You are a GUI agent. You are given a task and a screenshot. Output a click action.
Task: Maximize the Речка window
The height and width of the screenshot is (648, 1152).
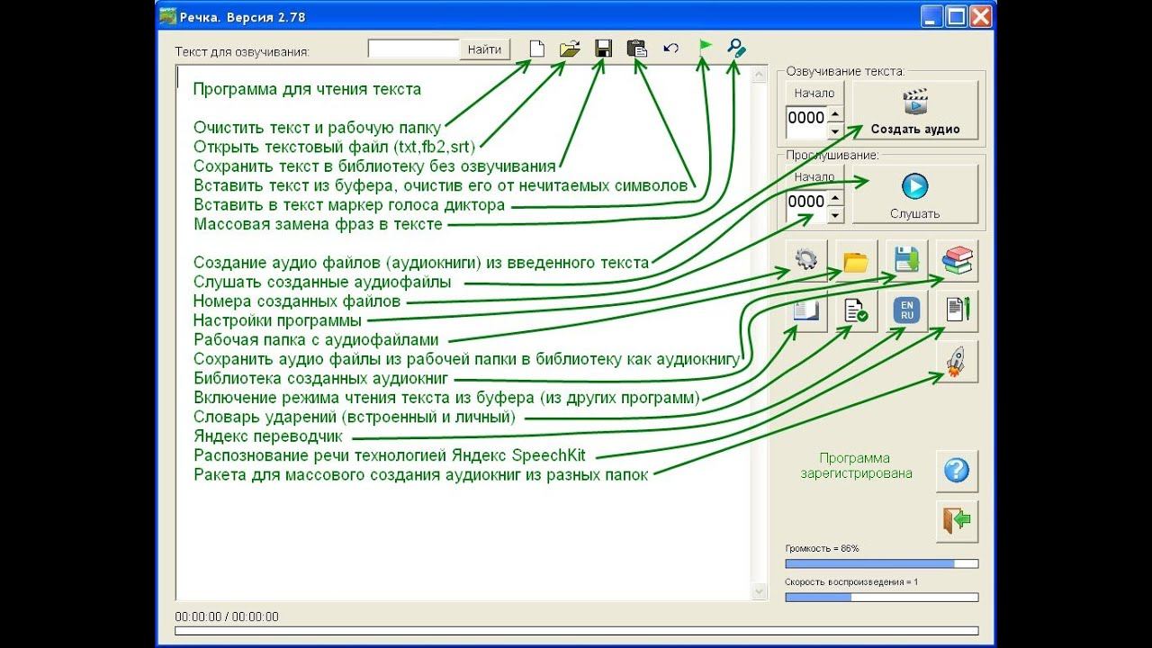[x=956, y=16]
